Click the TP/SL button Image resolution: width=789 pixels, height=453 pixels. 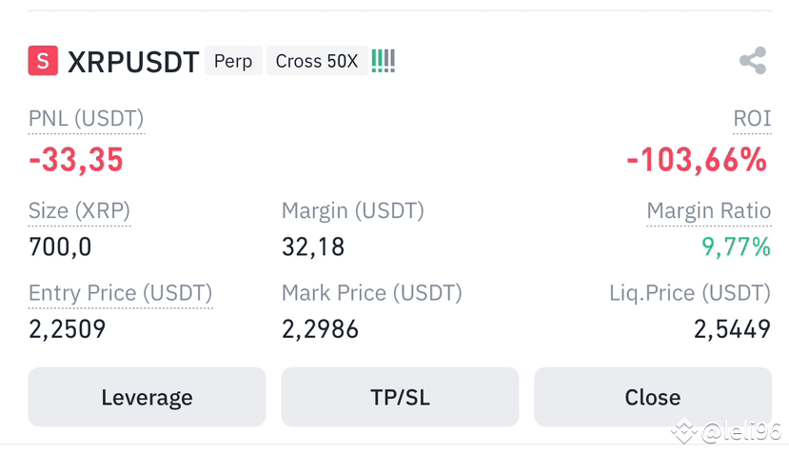[x=400, y=397]
